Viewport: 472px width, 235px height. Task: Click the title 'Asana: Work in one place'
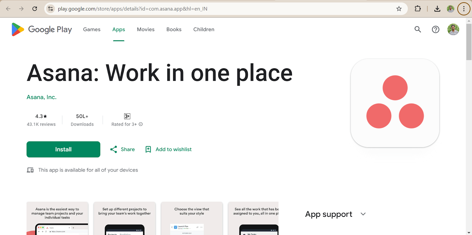[160, 73]
